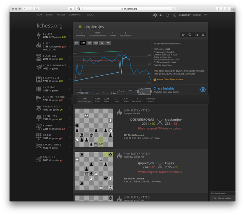The height and width of the screenshot is (215, 245).
Task: Select the 1m chart range
Action: [77, 43]
